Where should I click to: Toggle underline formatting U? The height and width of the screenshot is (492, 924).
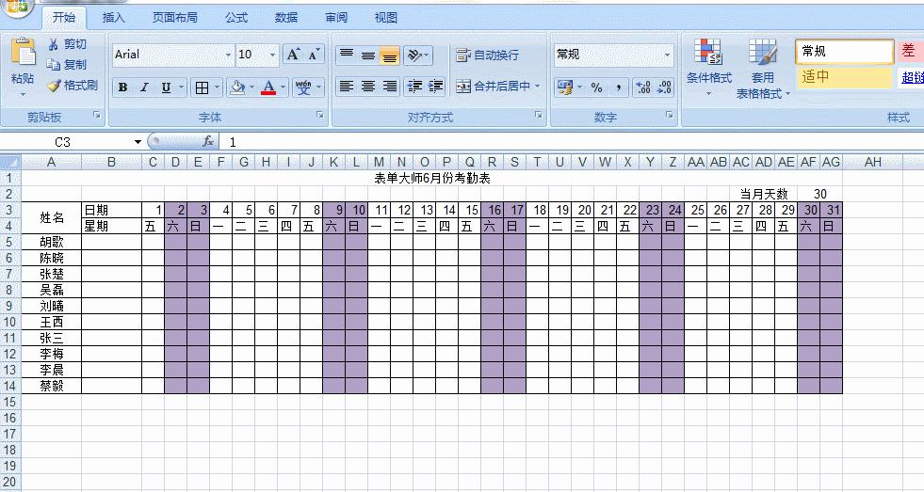(166, 87)
